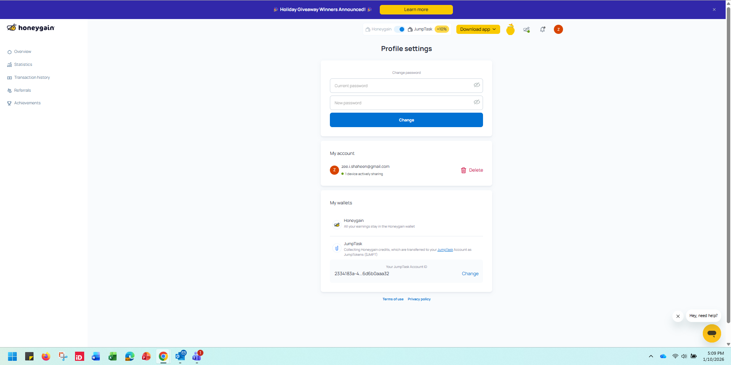Viewport: 731px width, 365px height.
Task: Change the JumpTask Account ID
Action: tap(470, 274)
